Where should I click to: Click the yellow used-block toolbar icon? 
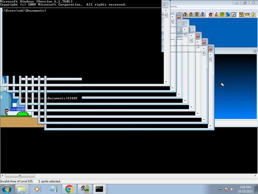pos(247,14)
